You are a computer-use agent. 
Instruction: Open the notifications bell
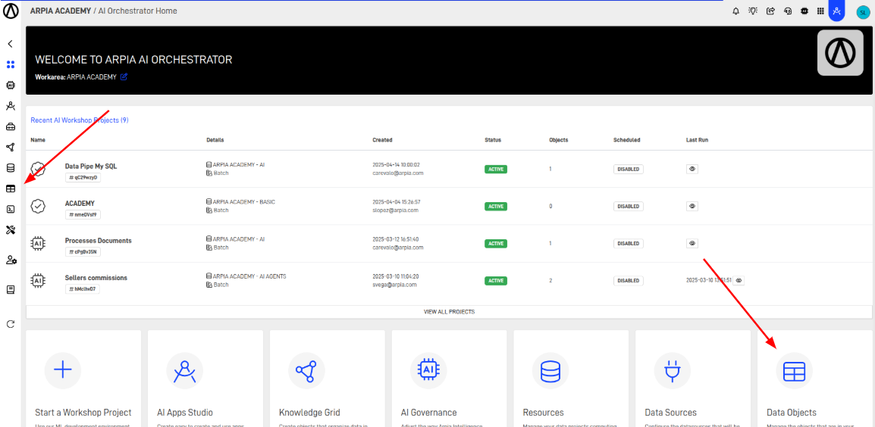point(736,11)
